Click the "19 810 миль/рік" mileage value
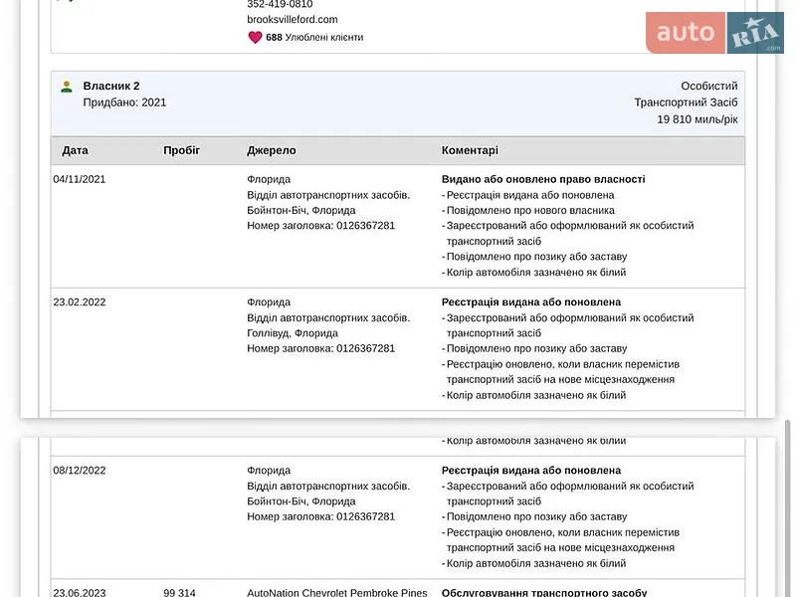The width and height of the screenshot is (796, 597). (x=697, y=119)
